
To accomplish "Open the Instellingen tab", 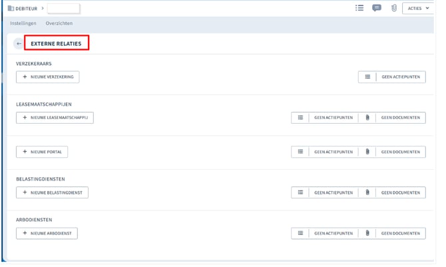I will pyautogui.click(x=23, y=23).
